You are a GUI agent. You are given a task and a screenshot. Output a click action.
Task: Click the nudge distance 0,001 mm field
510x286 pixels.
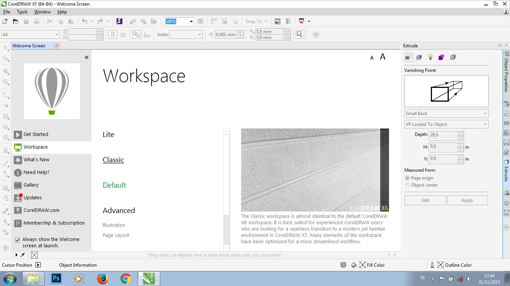point(226,35)
